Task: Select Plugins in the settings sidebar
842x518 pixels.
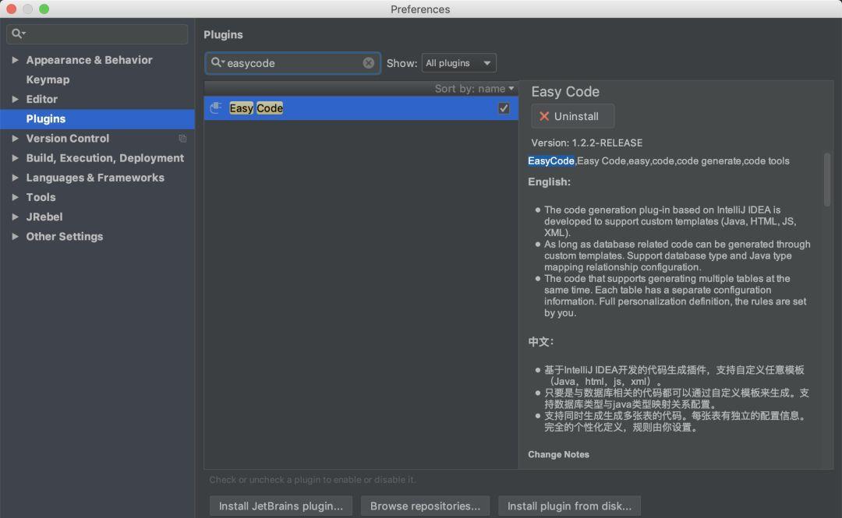Action: click(97, 118)
